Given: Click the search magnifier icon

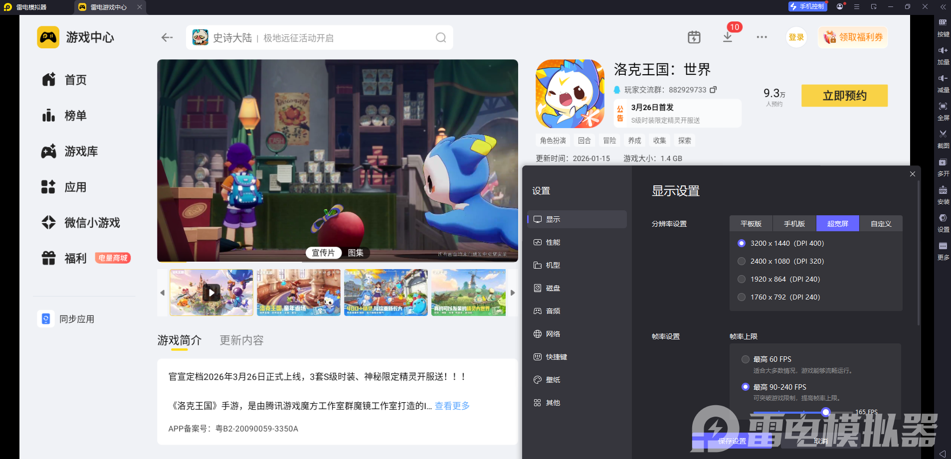Looking at the screenshot, I should coord(441,37).
